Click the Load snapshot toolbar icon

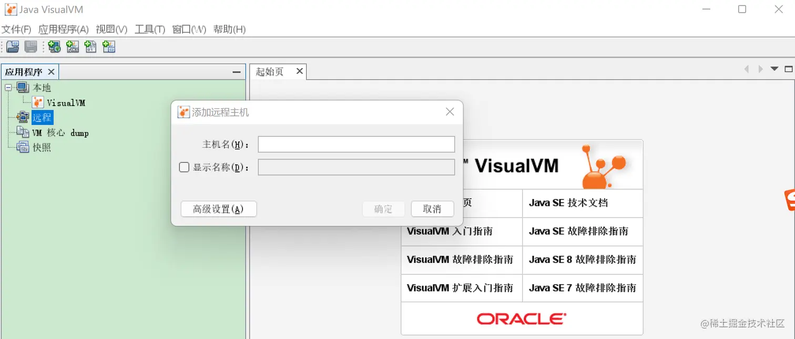(13, 47)
